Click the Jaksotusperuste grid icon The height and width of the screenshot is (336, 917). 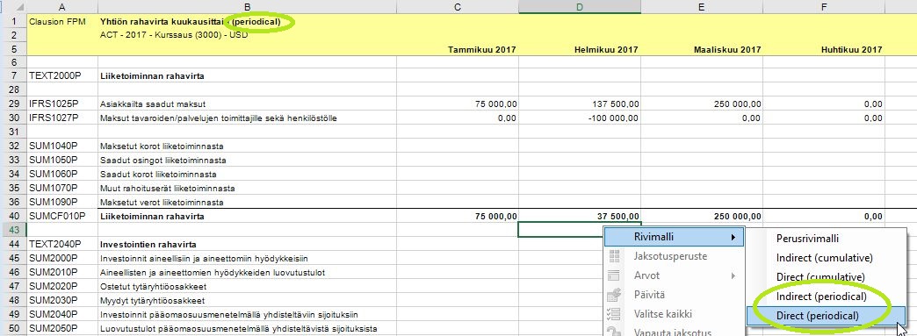pyautogui.click(x=614, y=256)
